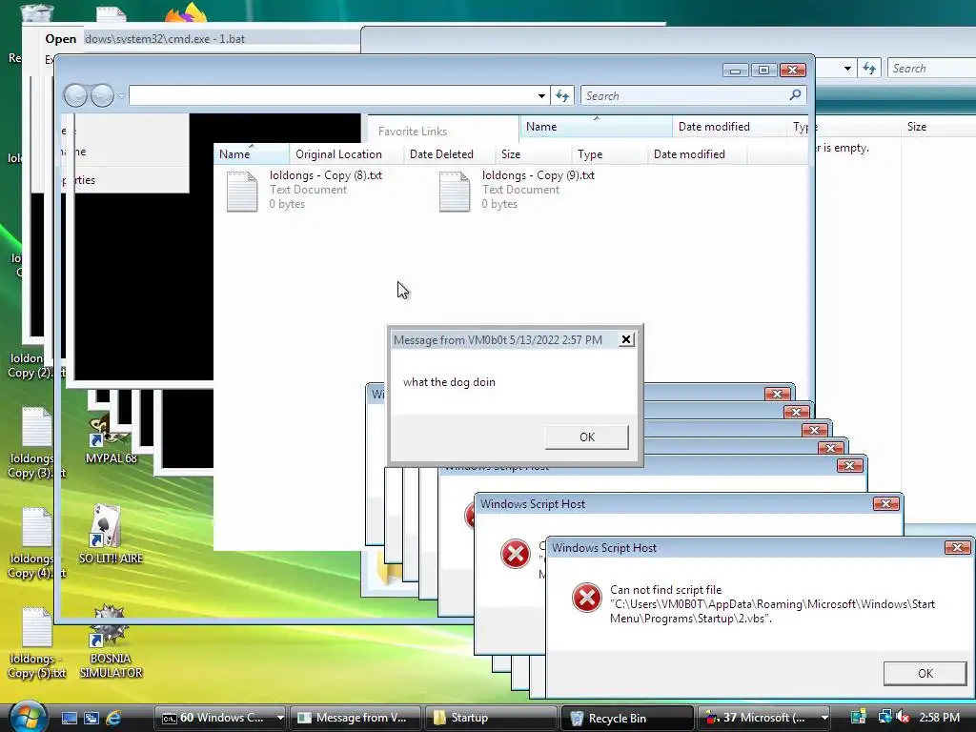
Task: Click the Firefox icon on desktop
Action: coord(186,12)
